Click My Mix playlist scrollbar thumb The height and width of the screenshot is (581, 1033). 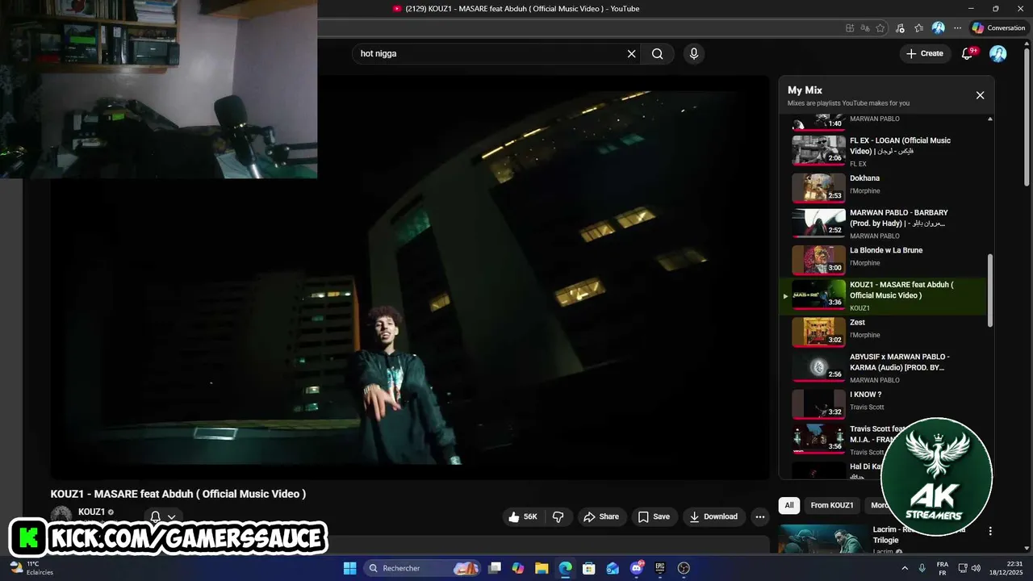click(x=990, y=290)
